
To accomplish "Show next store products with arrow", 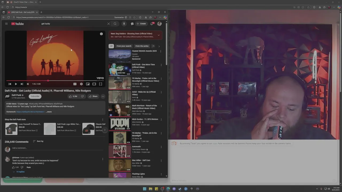I will [104, 130].
